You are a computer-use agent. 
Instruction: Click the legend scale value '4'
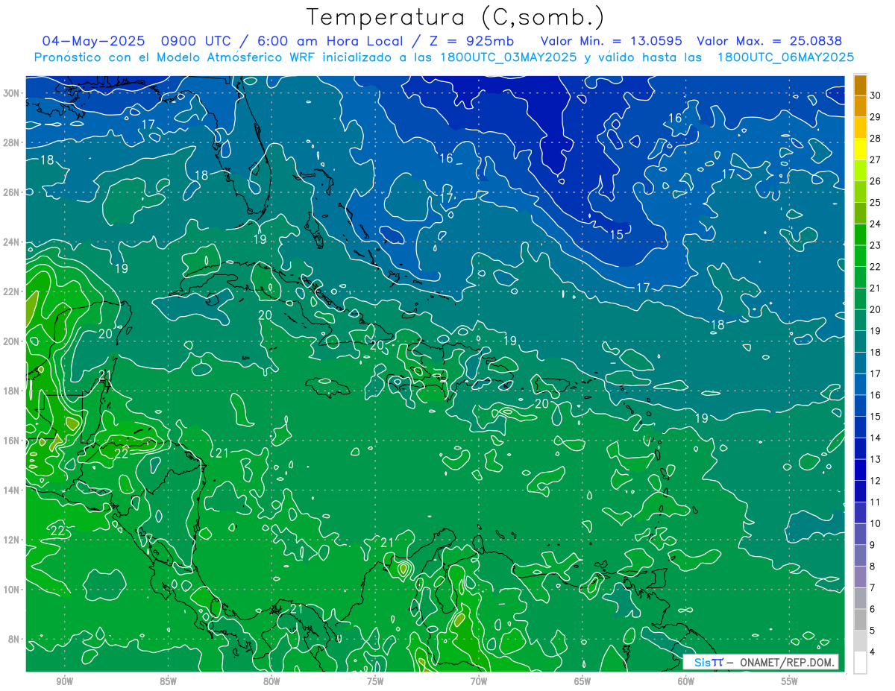[x=873, y=653]
